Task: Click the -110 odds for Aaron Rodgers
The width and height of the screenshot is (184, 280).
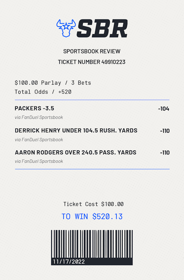Action: pyautogui.click(x=165, y=153)
